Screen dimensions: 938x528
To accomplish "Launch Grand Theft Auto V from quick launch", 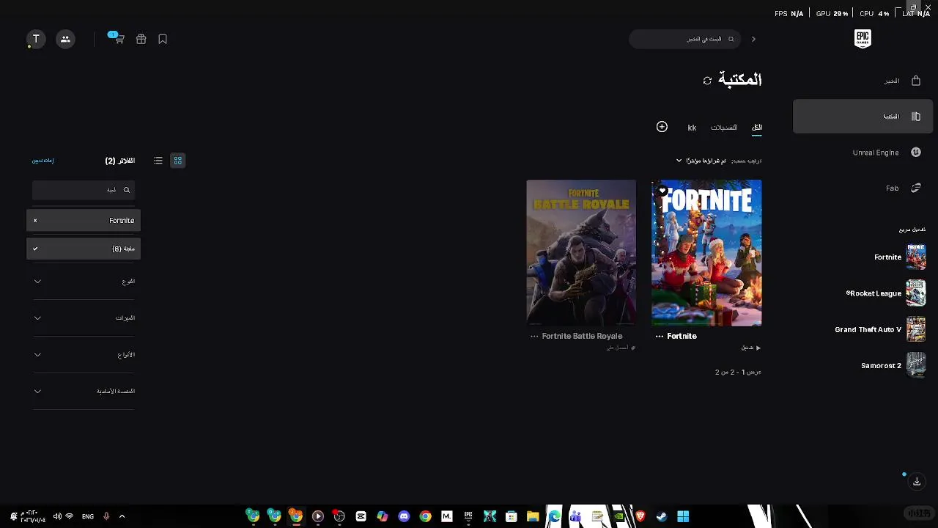I will 880,330.
